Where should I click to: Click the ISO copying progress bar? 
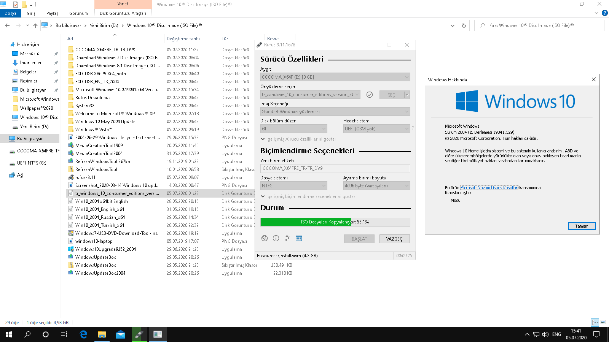point(335,222)
